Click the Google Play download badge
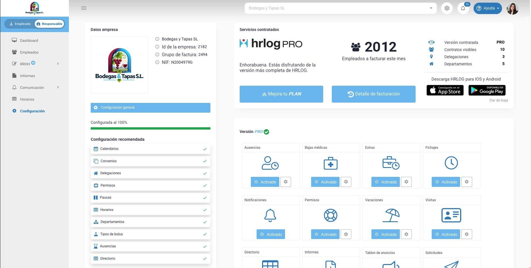Screen dimensions: 531x268 (487, 90)
